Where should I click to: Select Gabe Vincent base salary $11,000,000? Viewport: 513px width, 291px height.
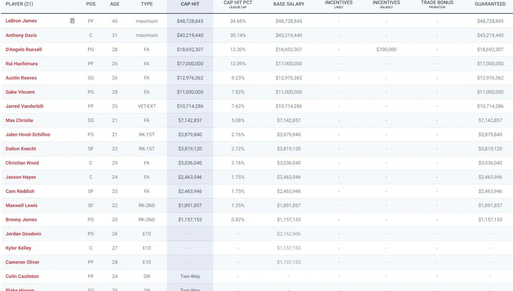(289, 92)
